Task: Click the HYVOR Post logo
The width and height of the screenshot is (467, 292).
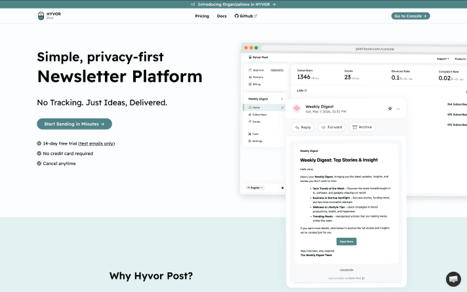Action: (x=49, y=16)
